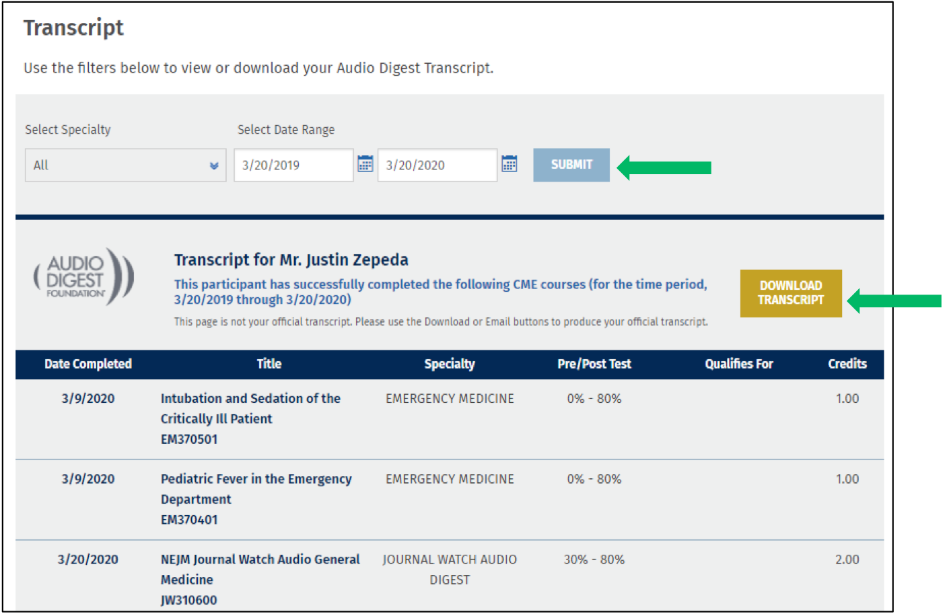Click the 'not your official transcript' notice
The height and width of the screenshot is (616, 947).
click(x=441, y=322)
